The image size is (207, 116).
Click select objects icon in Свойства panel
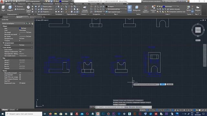coord(29,24)
